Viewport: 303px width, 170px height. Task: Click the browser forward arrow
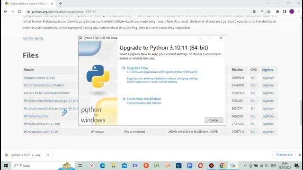click(13, 11)
